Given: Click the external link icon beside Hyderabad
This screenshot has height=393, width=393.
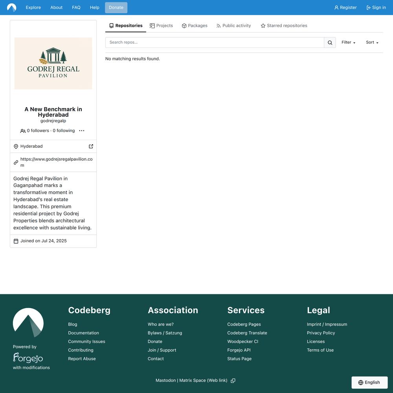Looking at the screenshot, I should coord(91,146).
